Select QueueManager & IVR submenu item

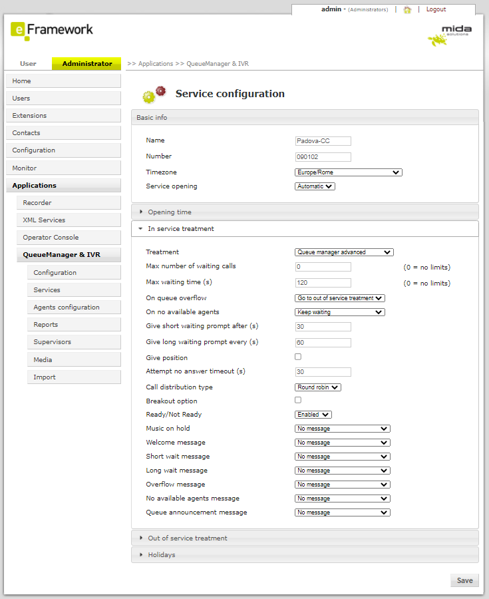(69, 255)
